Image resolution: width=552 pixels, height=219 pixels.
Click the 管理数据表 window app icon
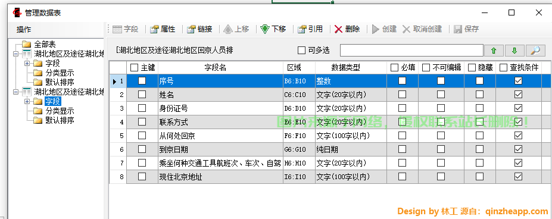17,13
